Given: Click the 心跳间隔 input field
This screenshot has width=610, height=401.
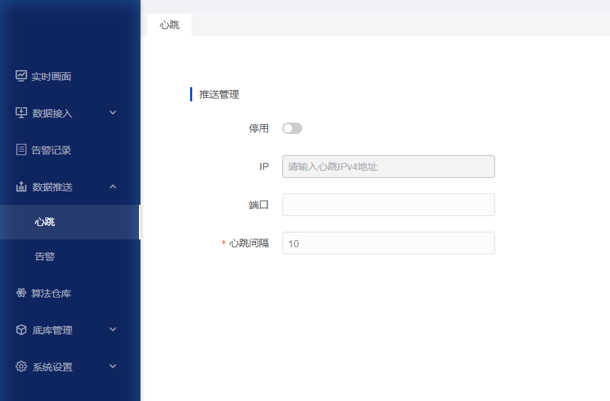Looking at the screenshot, I should tap(388, 243).
